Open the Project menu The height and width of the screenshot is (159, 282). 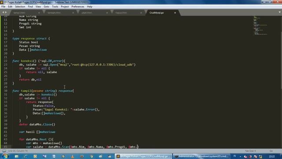65,7
